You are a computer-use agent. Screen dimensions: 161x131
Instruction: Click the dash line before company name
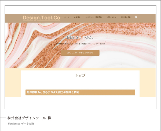3,118
